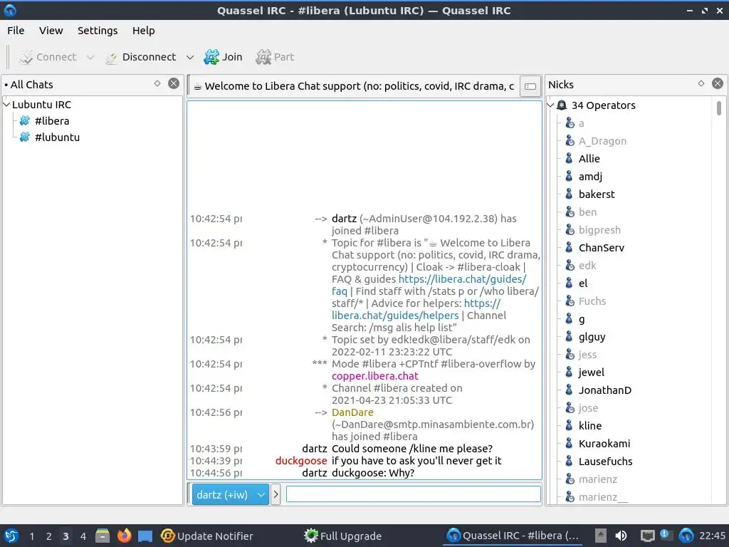Screen dimensions: 729x547
Task: Click the user icon beside jewel
Action: (x=569, y=372)
